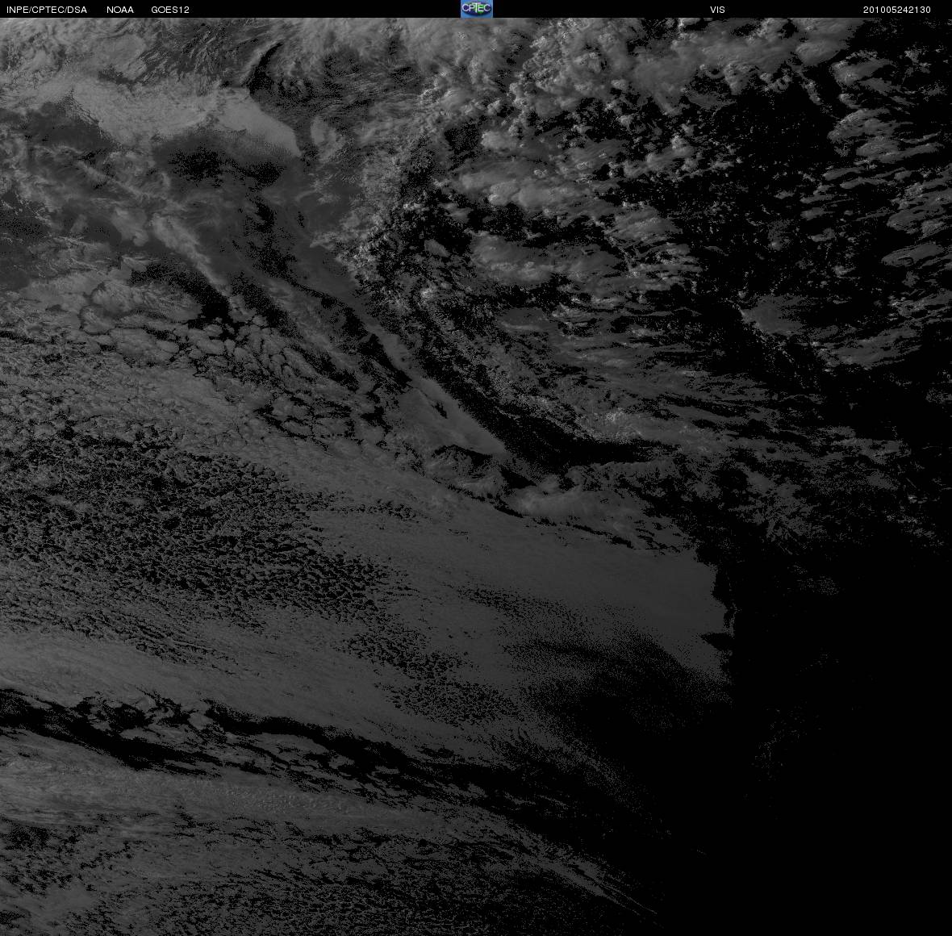Click the VIS channel label
This screenshot has height=936, width=952.
click(x=717, y=10)
